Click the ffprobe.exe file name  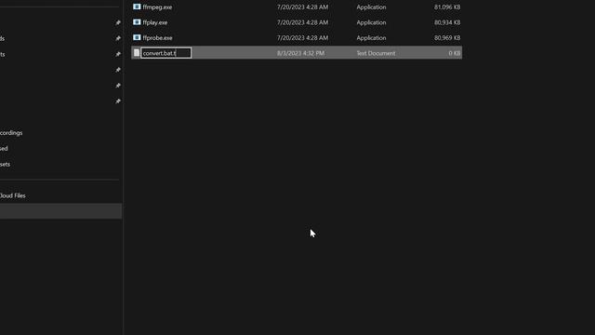157,38
